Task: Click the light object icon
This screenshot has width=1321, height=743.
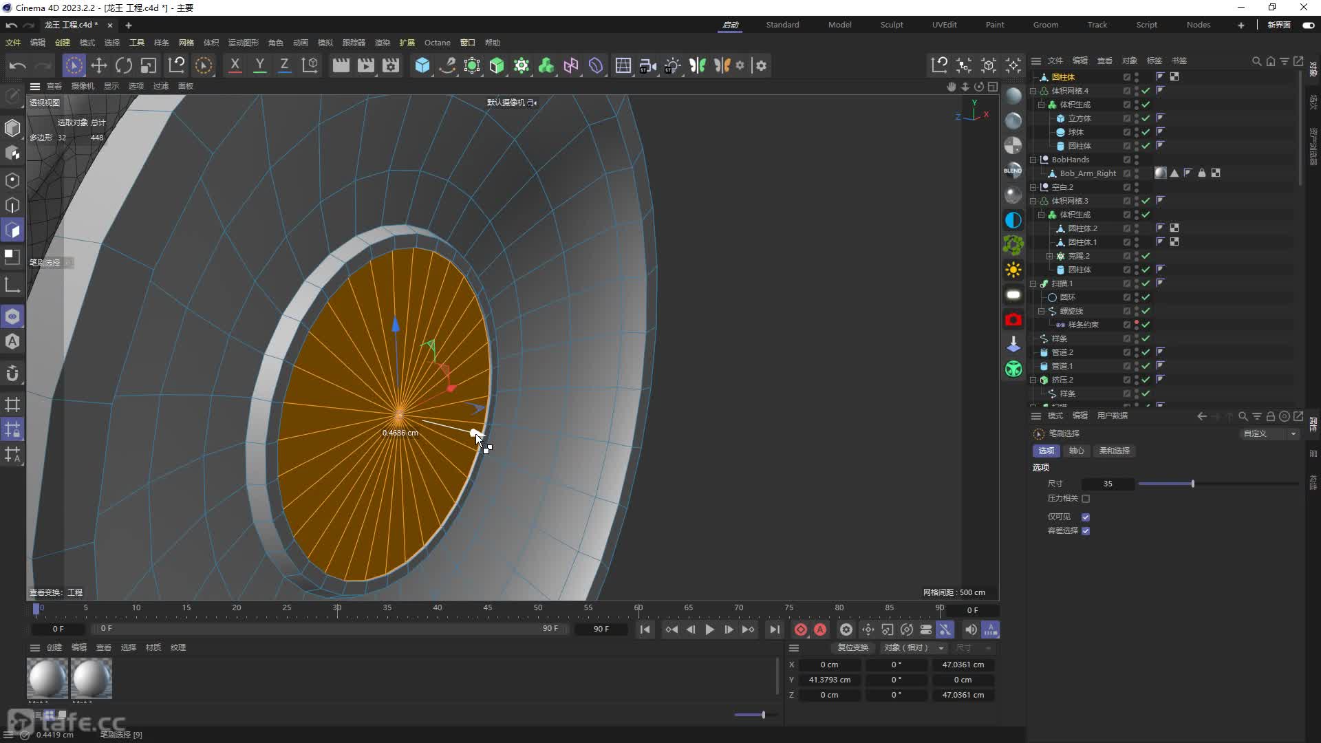Action: [x=672, y=65]
